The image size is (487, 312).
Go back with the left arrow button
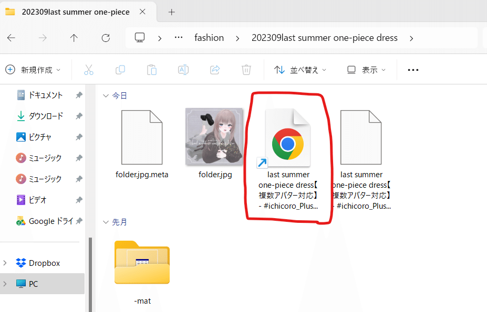point(11,38)
